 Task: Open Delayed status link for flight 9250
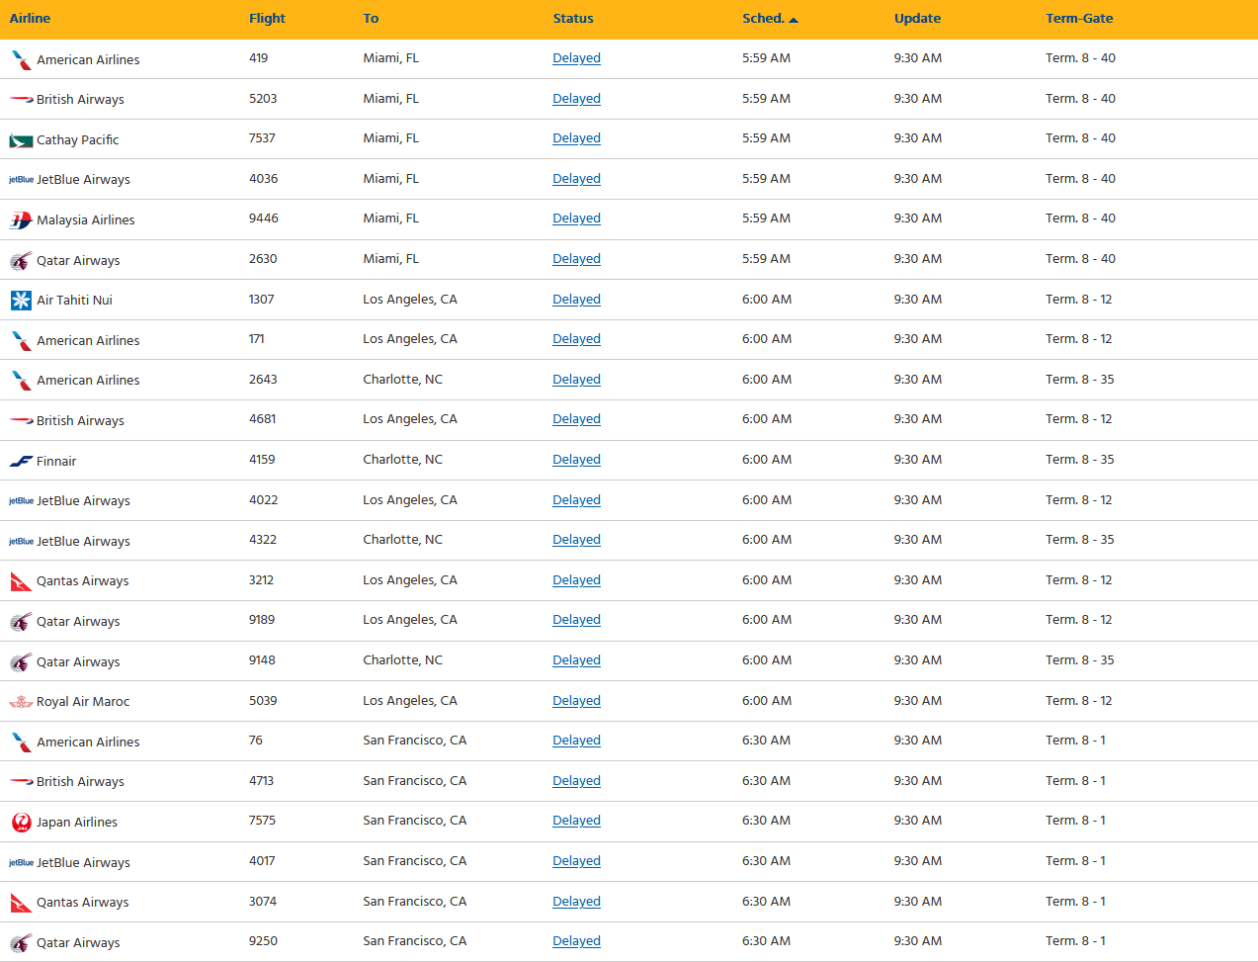click(x=576, y=941)
